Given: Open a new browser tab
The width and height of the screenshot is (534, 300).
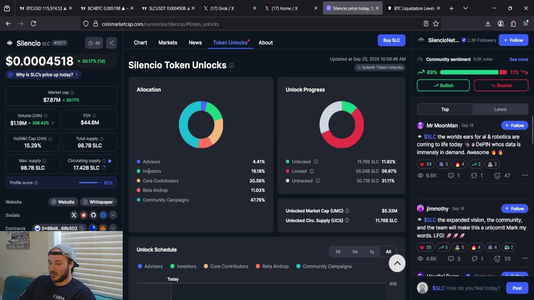Looking at the screenshot, I should [x=451, y=8].
